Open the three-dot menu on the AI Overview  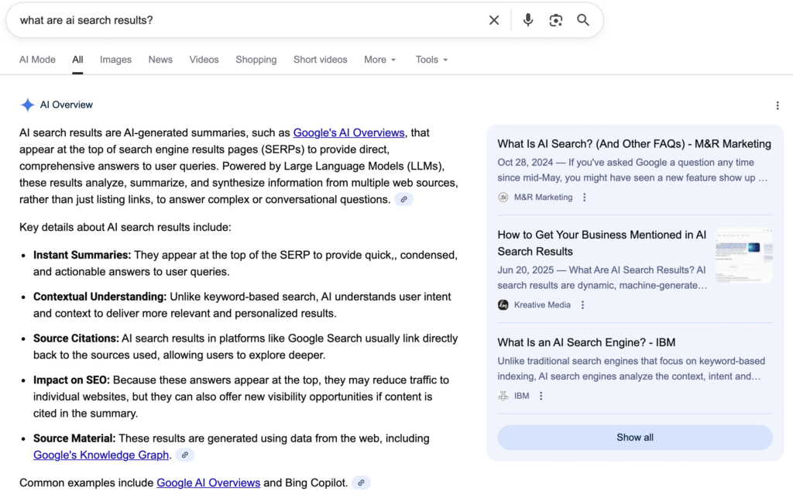click(x=778, y=105)
